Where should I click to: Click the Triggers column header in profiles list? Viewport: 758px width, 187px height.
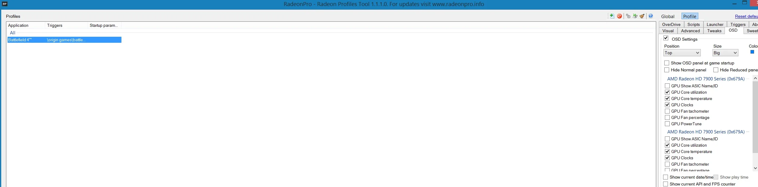coord(66,25)
